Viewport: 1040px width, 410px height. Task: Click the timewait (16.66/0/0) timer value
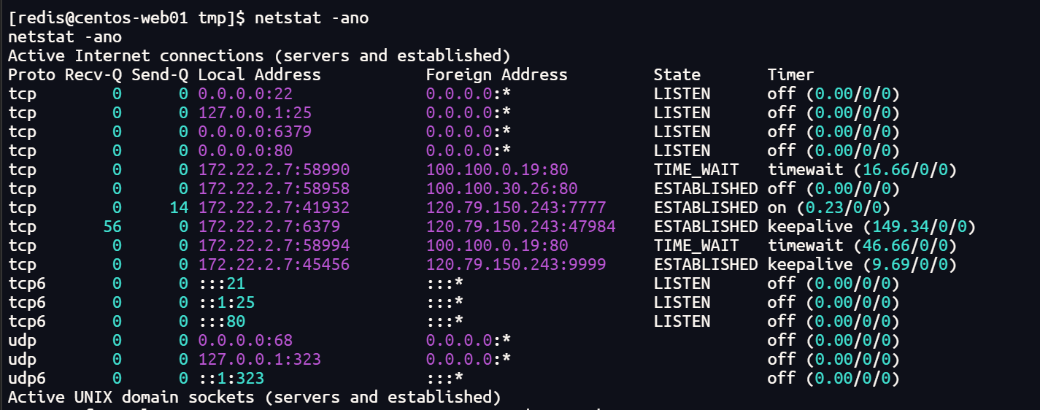(862, 169)
